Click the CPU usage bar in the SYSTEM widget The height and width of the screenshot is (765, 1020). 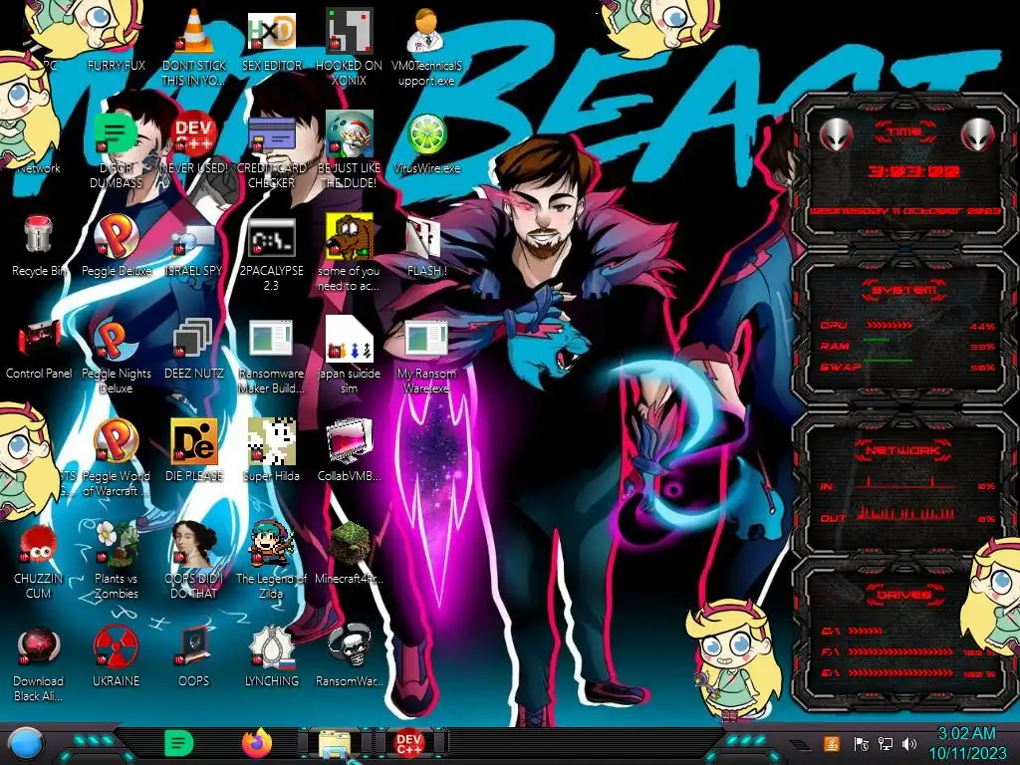pyautogui.click(x=889, y=326)
